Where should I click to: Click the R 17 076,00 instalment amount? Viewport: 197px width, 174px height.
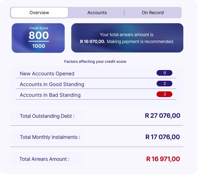click(x=162, y=137)
